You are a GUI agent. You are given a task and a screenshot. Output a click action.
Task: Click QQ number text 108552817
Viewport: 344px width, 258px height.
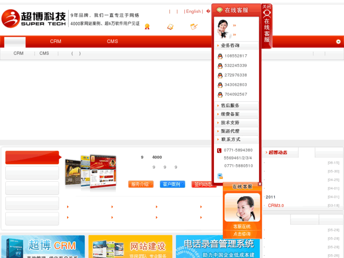tap(236, 56)
